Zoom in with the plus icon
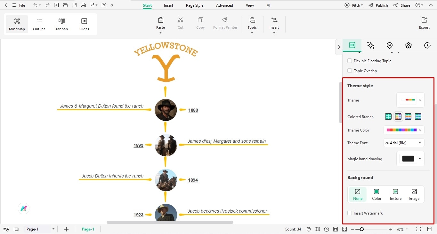Image resolution: width=437 pixels, height=234 pixels. click(x=391, y=229)
